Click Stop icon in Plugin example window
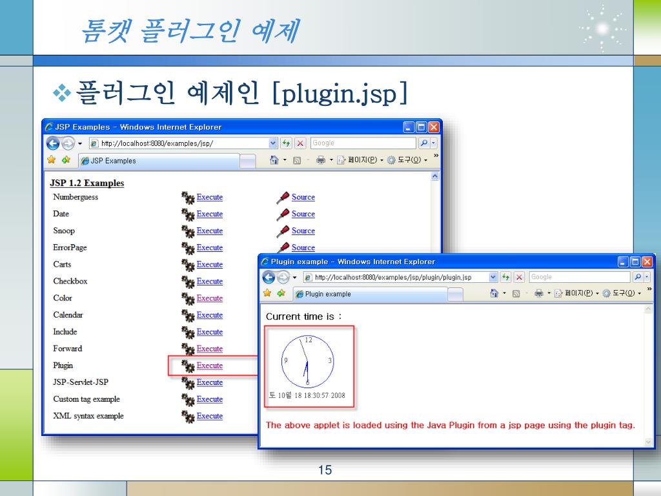661x496 pixels. [520, 277]
